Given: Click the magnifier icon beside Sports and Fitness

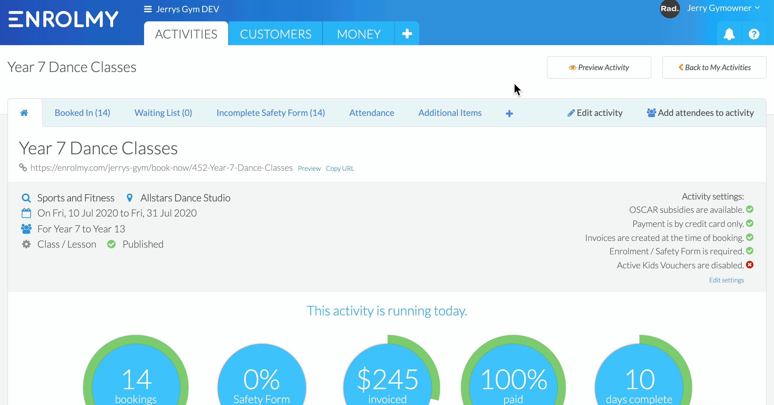Looking at the screenshot, I should coord(26,198).
